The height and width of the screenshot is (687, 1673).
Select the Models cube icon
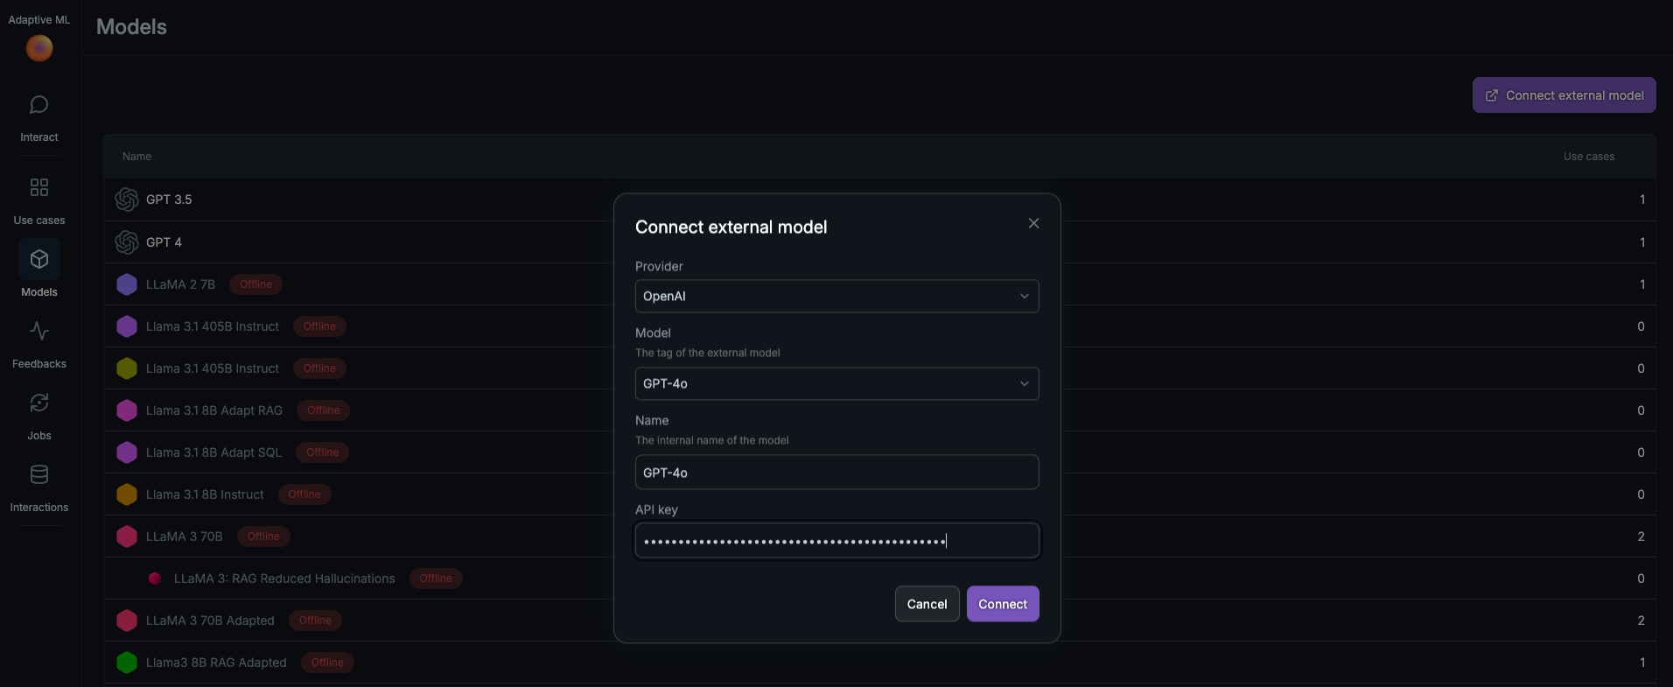(38, 259)
